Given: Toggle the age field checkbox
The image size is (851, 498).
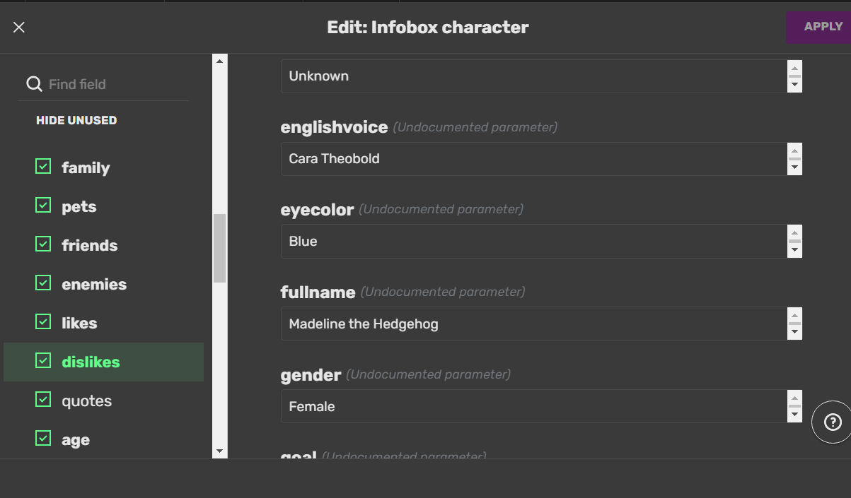Looking at the screenshot, I should coord(42,439).
